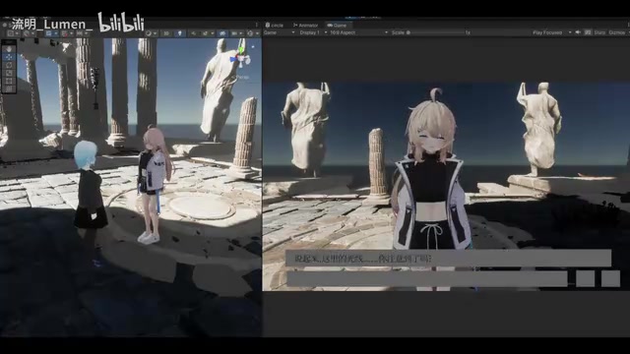The image size is (630, 354).
Task: Mute Game view audio
Action: tap(578, 32)
